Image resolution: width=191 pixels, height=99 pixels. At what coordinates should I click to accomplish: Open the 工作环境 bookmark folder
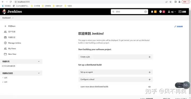(35, 6)
